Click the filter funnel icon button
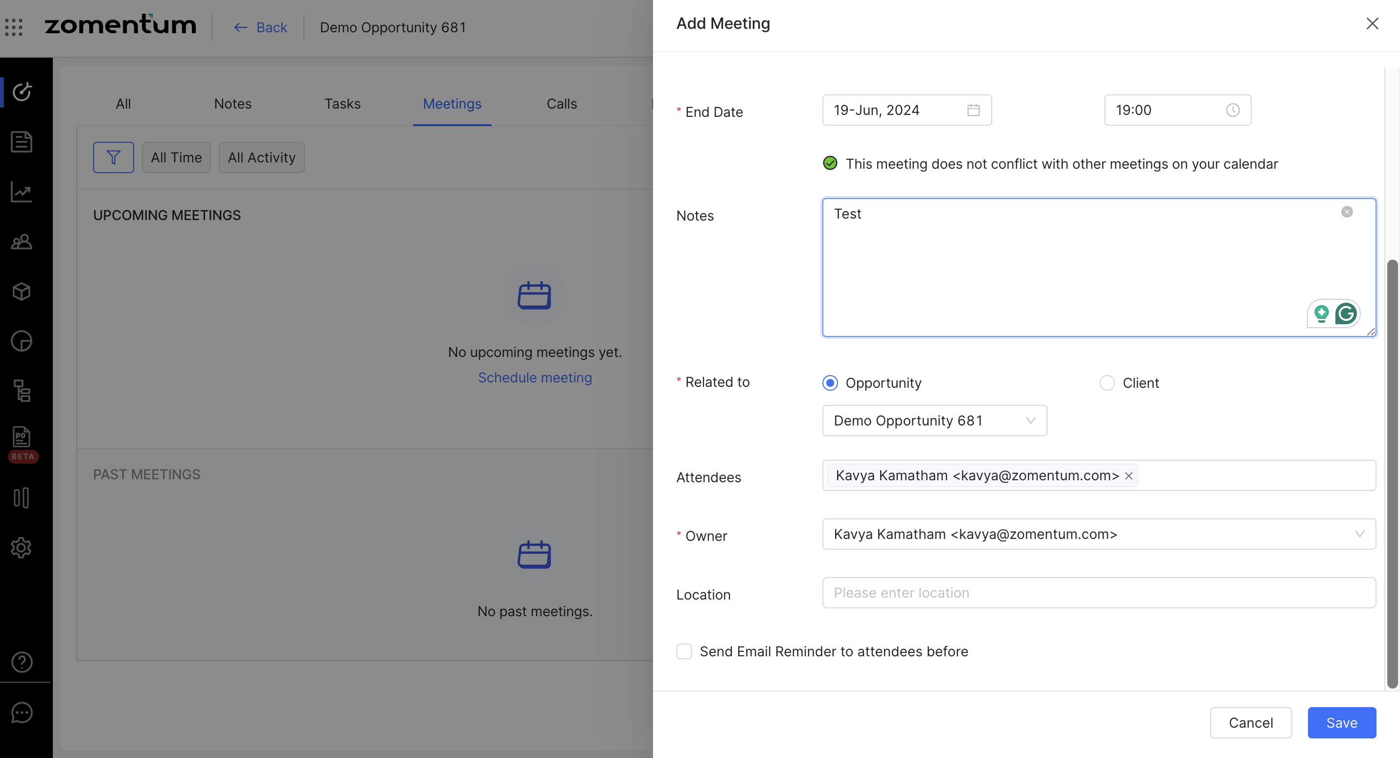This screenshot has width=1400, height=758. (113, 157)
